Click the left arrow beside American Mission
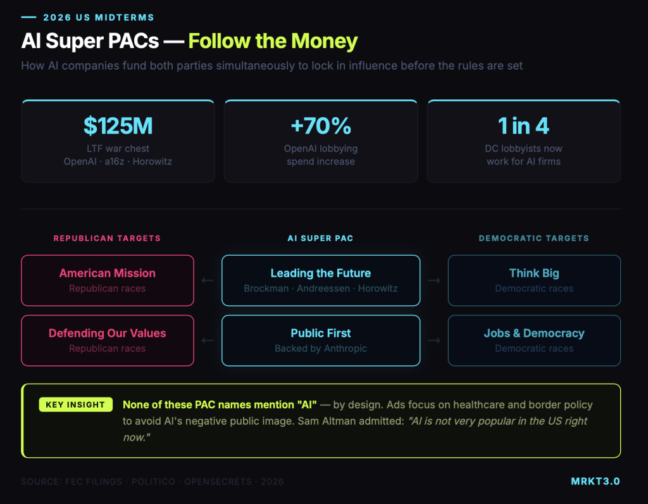 (207, 280)
